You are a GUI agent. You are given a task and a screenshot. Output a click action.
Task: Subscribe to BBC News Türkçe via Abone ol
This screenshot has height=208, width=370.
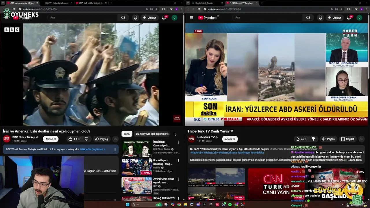point(51,139)
